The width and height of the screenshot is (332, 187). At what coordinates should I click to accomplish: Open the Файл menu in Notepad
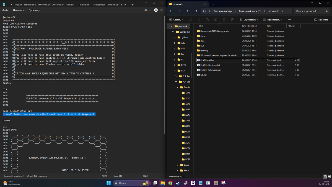[x=5, y=10]
